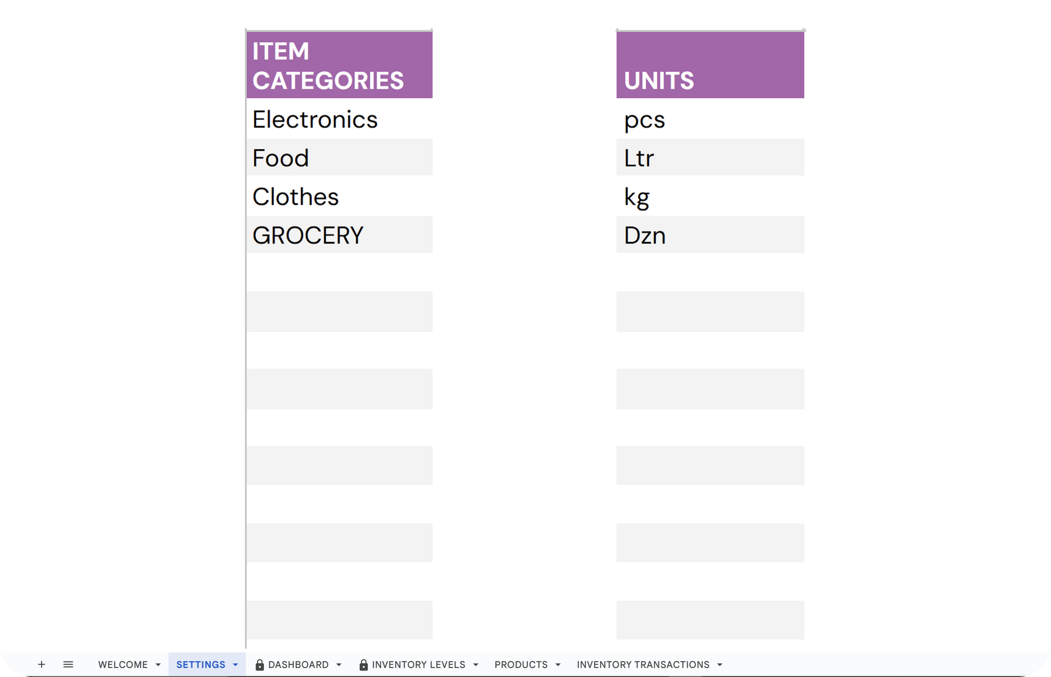Open the all sheets list icon
This screenshot has width=1051, height=677.
pos(68,664)
